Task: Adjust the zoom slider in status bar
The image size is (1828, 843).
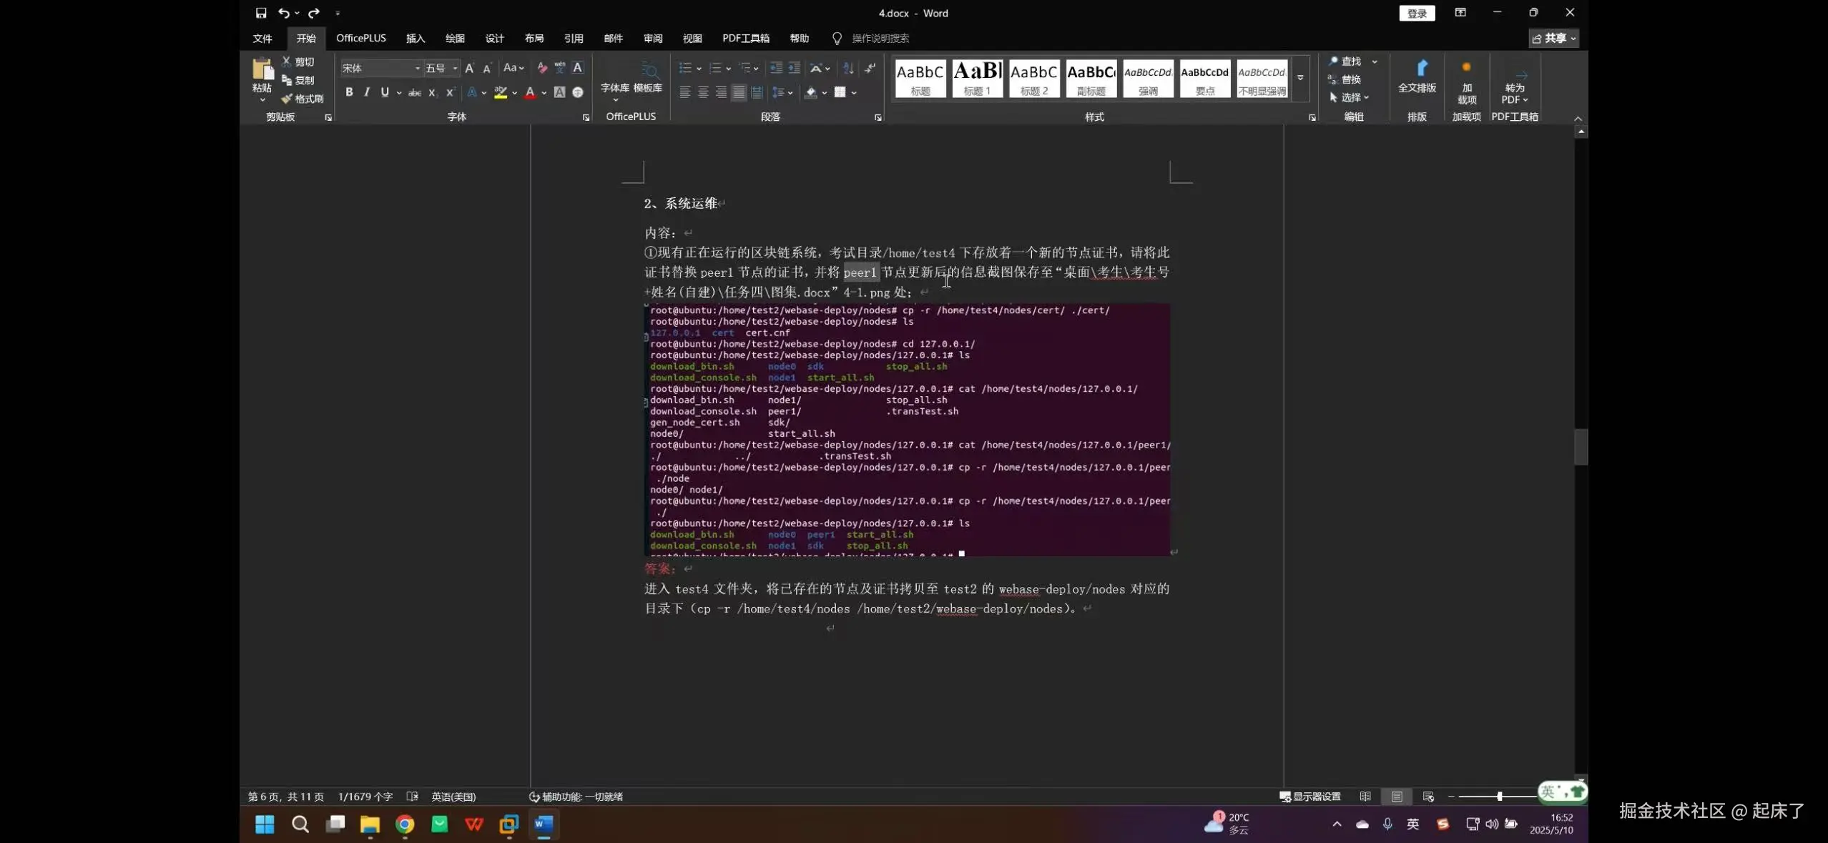Action: point(1498,796)
